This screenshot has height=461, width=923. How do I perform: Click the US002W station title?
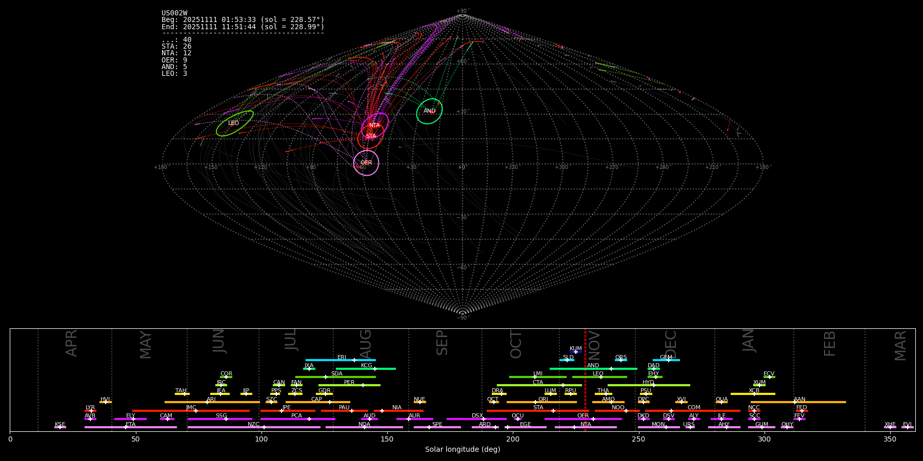point(174,13)
